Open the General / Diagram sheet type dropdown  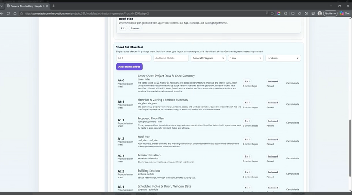pyautogui.click(x=208, y=58)
